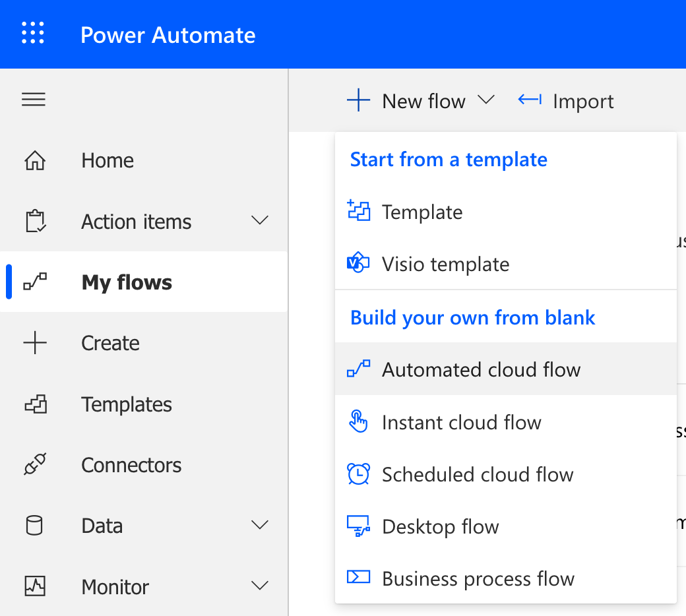This screenshot has width=686, height=616.
Task: Select Automated cloud flow
Action: (x=506, y=369)
